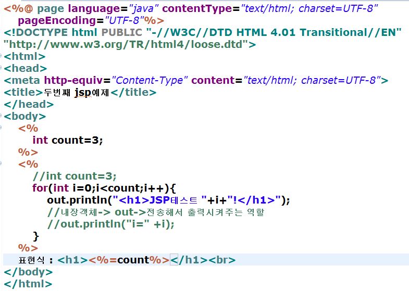Click the title text '두번째 jsp예제'
Image resolution: width=409 pixels, height=291 pixels.
point(76,93)
